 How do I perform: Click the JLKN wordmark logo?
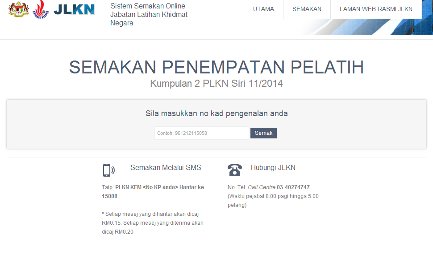[x=74, y=9]
